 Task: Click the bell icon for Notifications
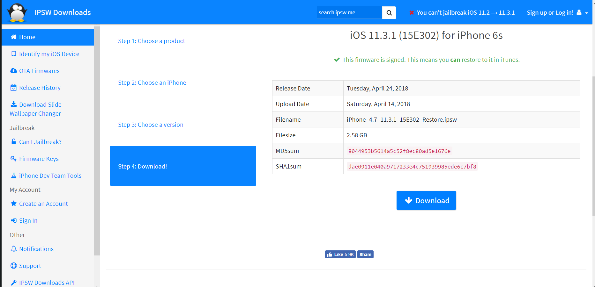click(x=13, y=249)
